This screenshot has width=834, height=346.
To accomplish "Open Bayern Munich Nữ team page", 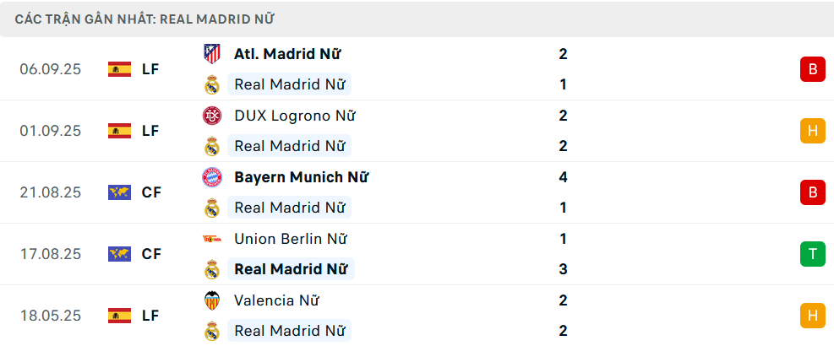I will pos(301,177).
